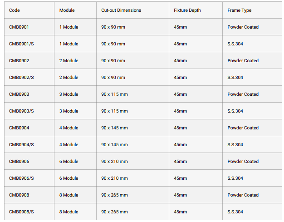Click the Fixture Depth column header
Viewport: 284px width, 222px height.
(187, 10)
